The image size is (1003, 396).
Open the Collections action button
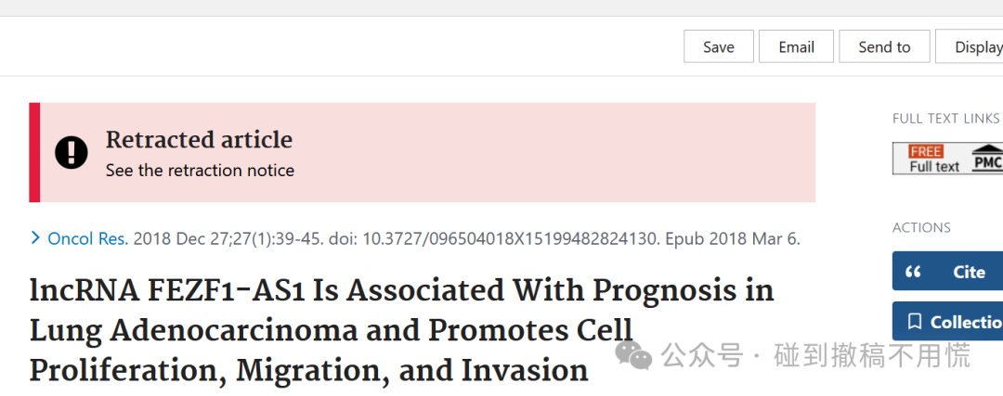point(948,321)
